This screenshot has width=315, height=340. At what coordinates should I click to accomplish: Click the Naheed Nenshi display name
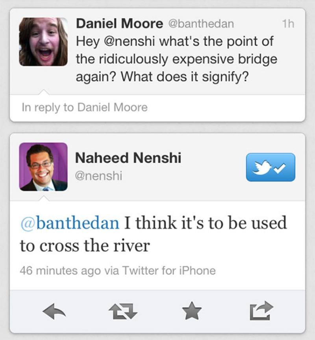[x=128, y=158]
